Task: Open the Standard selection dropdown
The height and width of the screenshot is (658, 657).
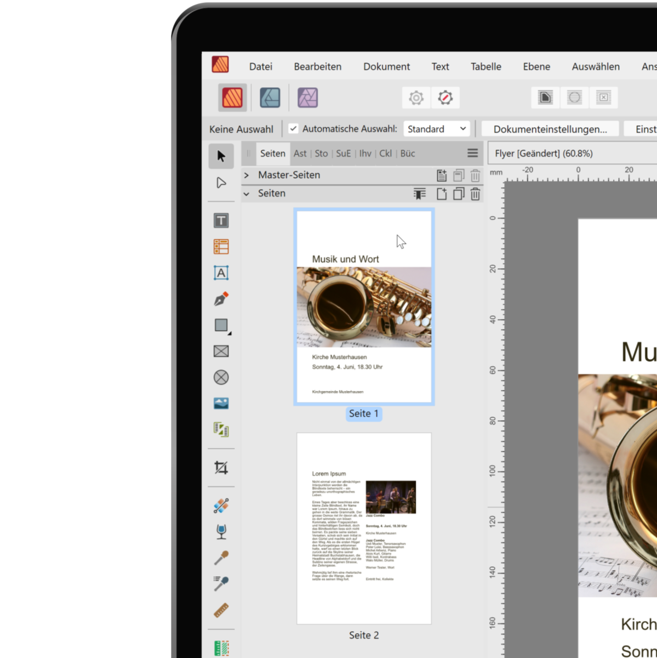Action: [x=437, y=129]
